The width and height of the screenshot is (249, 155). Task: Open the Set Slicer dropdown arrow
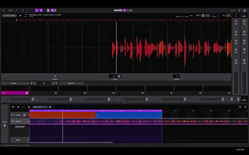click(28, 83)
